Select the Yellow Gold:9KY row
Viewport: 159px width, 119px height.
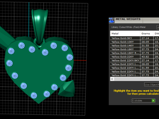[x=134, y=38]
